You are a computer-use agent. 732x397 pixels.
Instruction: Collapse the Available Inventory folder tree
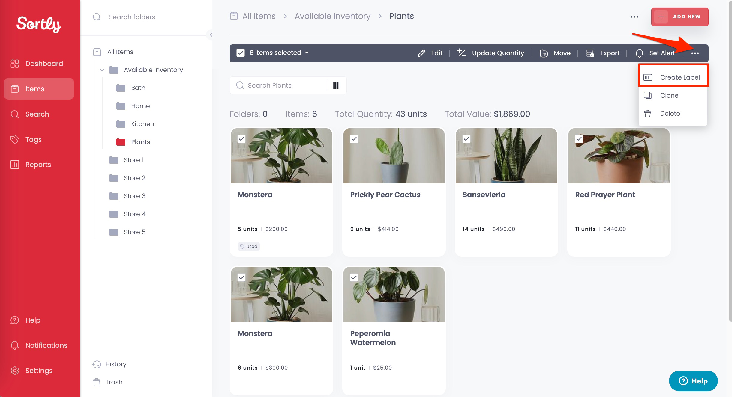pyautogui.click(x=102, y=70)
